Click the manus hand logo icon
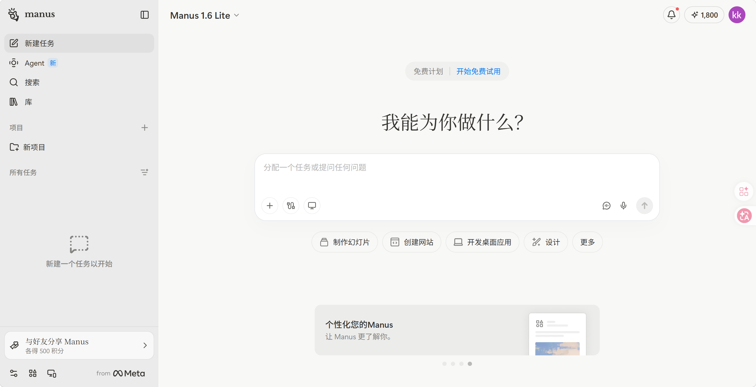 click(13, 14)
